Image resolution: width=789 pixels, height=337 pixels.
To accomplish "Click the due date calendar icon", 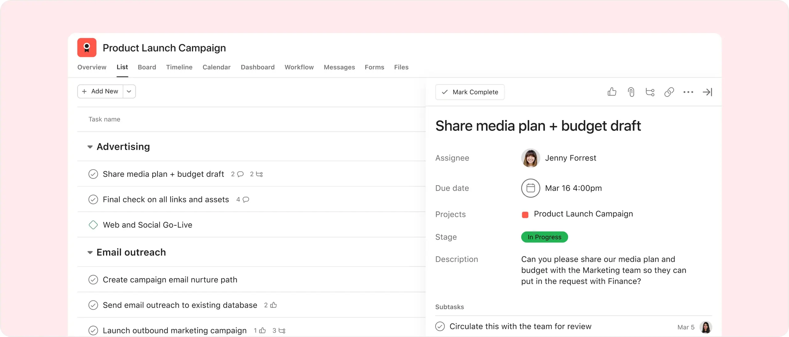I will pyautogui.click(x=530, y=188).
